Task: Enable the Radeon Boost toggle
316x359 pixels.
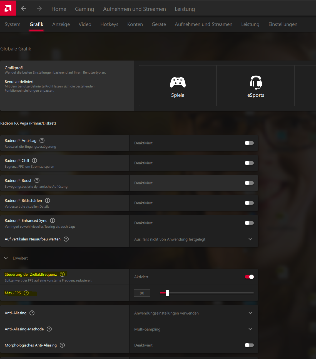Action: point(249,183)
